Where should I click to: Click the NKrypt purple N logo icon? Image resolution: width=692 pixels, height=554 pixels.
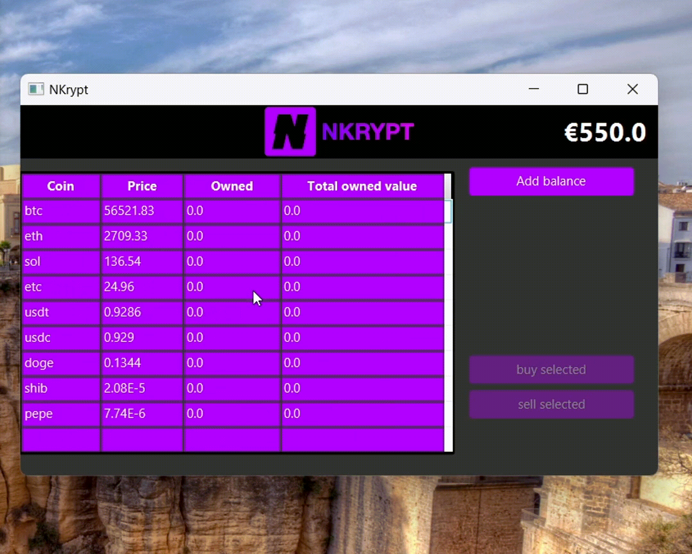pyautogui.click(x=290, y=131)
